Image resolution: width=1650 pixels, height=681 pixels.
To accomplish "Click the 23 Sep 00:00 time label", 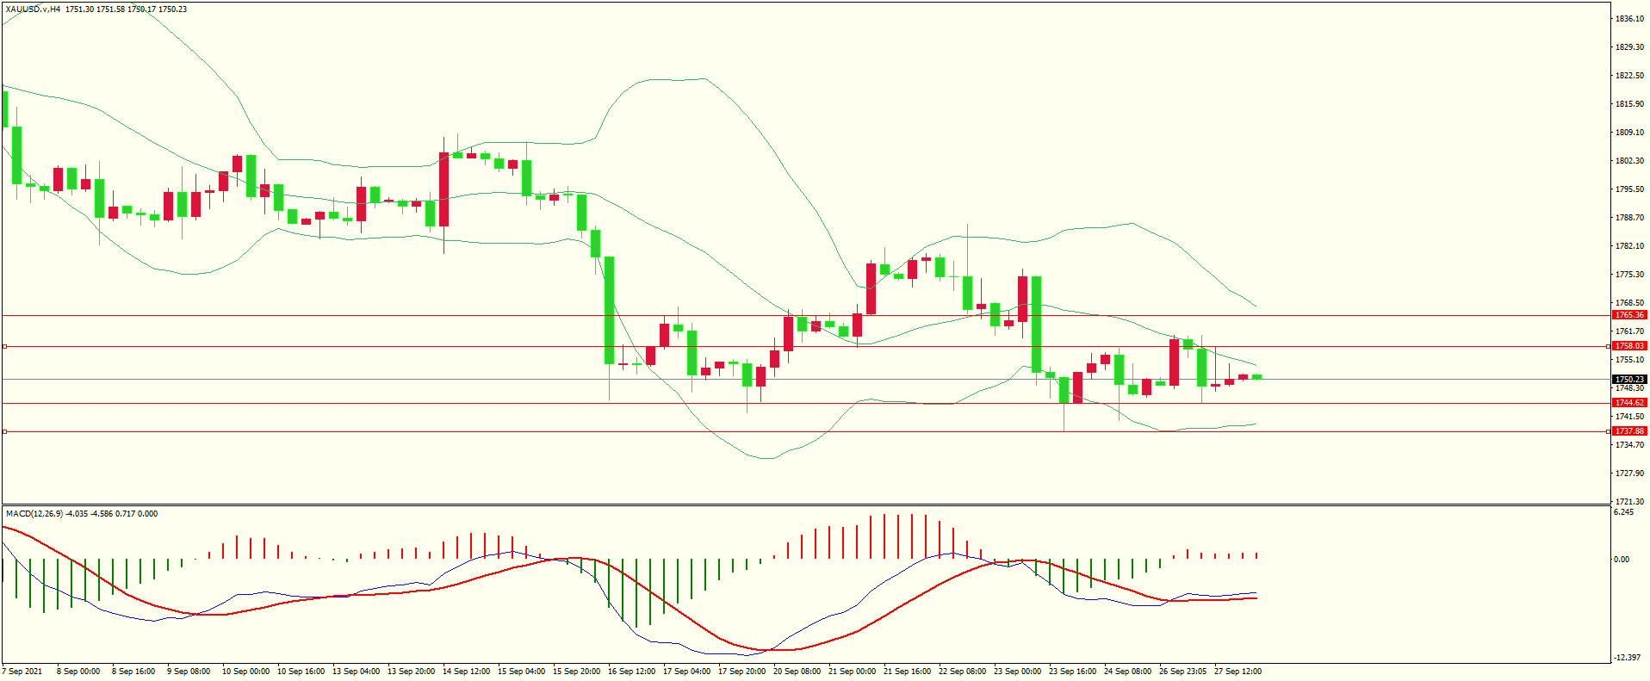I will click(x=1017, y=672).
